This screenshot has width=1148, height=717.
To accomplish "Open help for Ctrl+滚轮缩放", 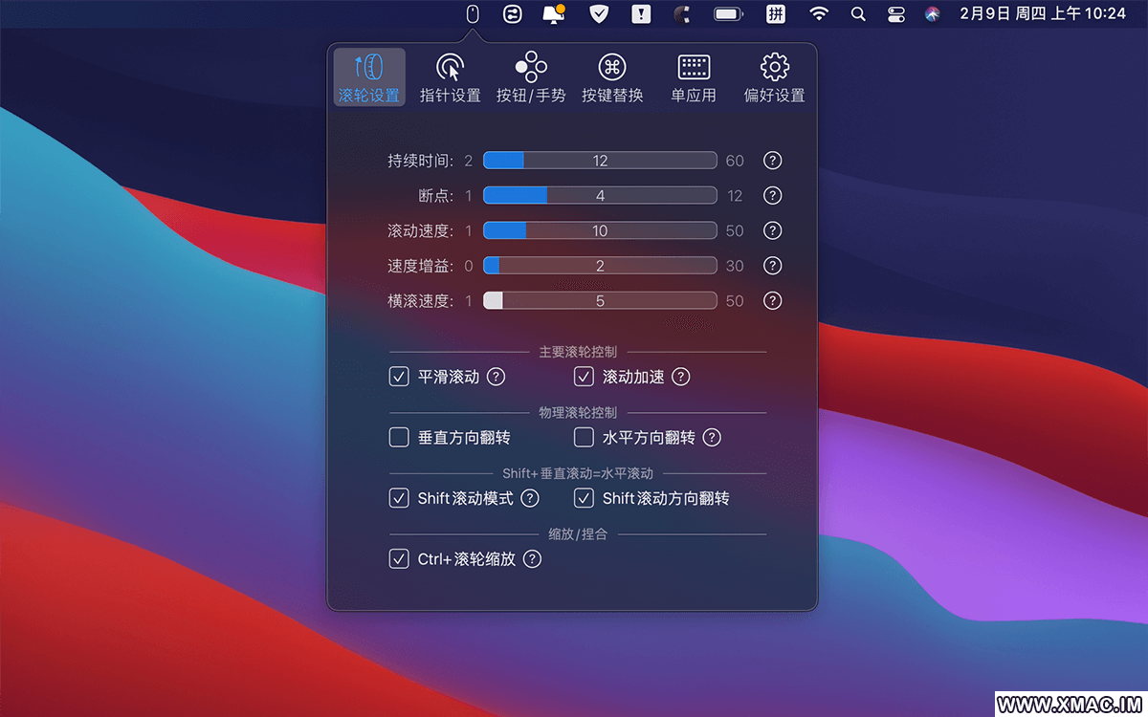I will click(532, 559).
